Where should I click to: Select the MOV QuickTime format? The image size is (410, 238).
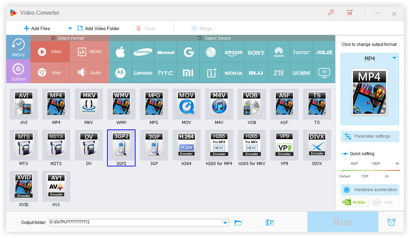[x=186, y=104]
